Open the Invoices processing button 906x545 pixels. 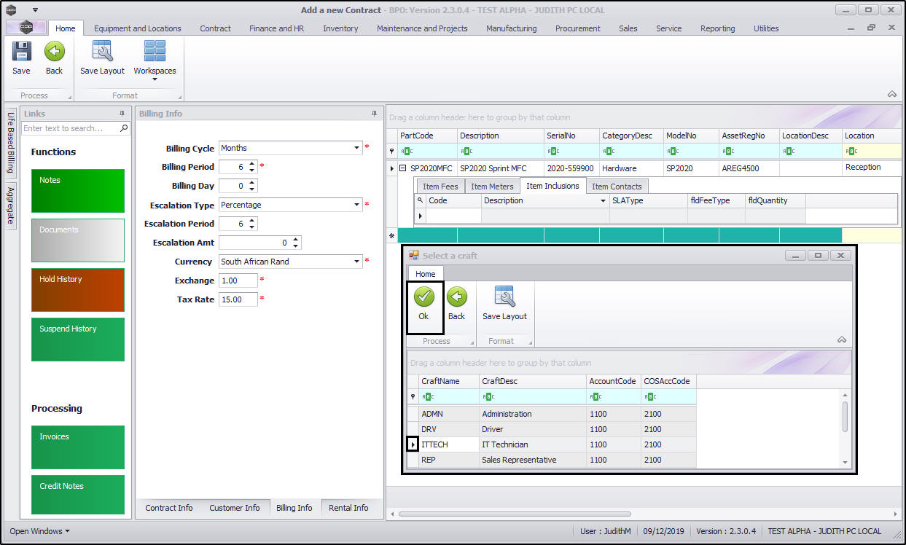pos(77,447)
